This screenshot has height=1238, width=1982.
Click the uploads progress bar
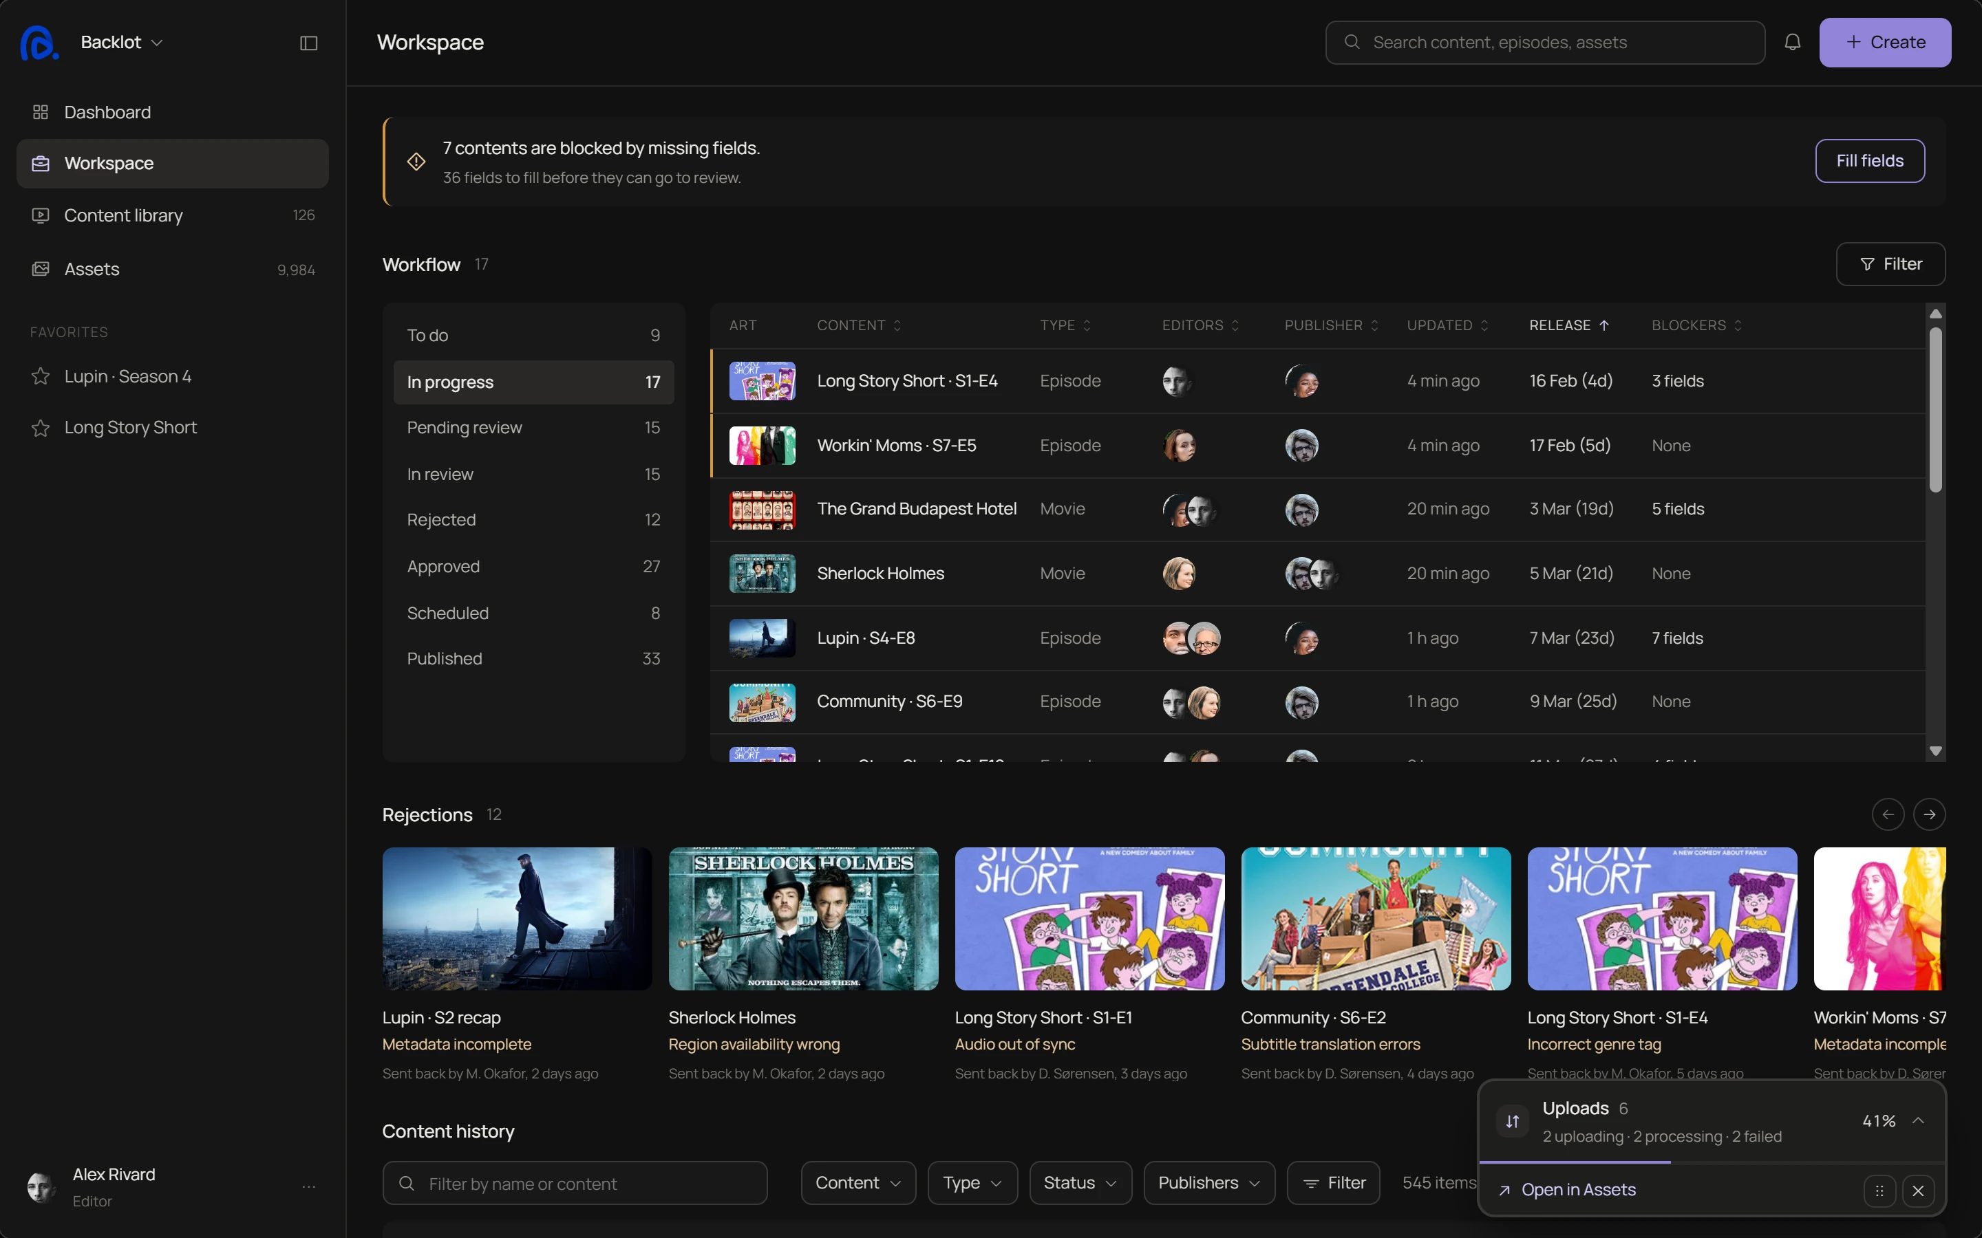[1712, 1162]
